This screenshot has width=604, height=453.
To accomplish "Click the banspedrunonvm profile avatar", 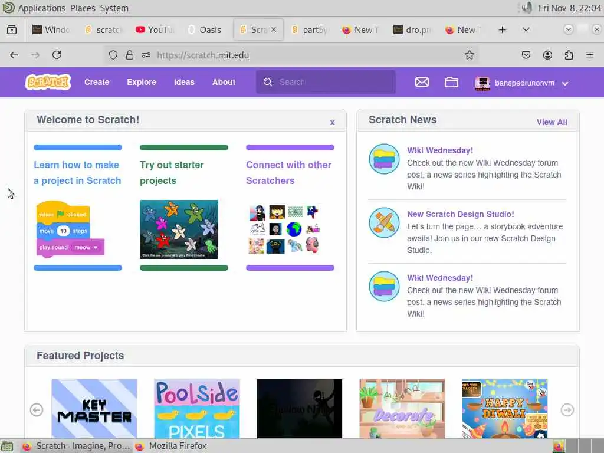I will 482,83.
